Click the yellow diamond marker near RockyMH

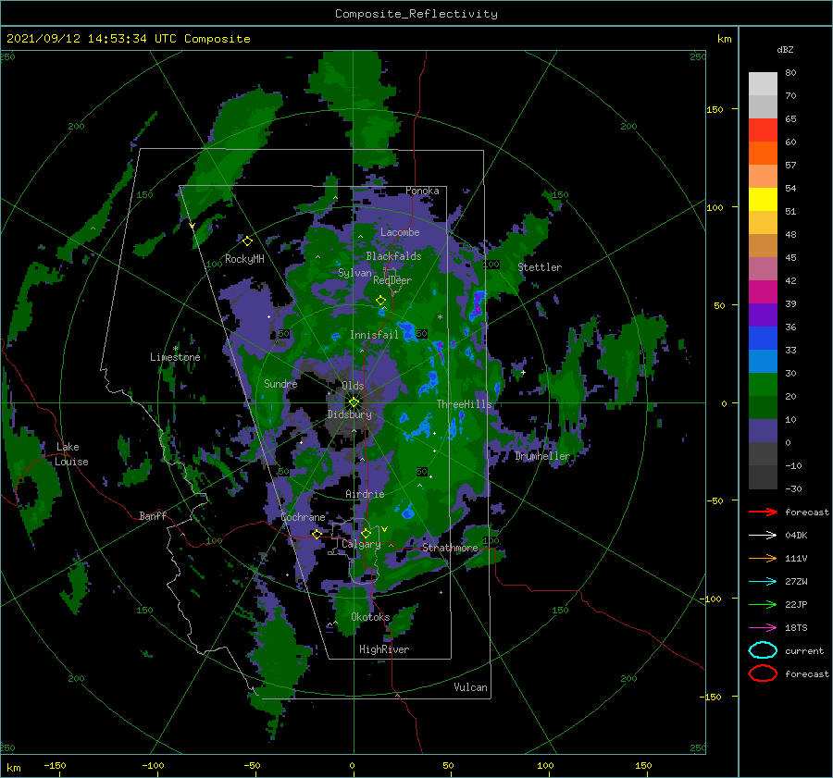(x=247, y=241)
